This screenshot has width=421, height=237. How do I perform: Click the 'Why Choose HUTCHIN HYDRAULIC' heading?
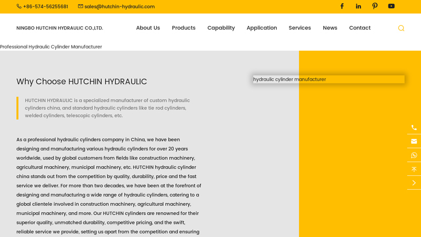[x=82, y=82]
